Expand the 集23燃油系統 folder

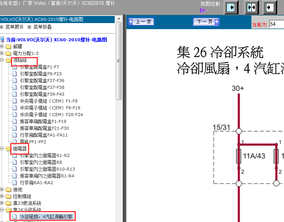[x=2, y=203]
